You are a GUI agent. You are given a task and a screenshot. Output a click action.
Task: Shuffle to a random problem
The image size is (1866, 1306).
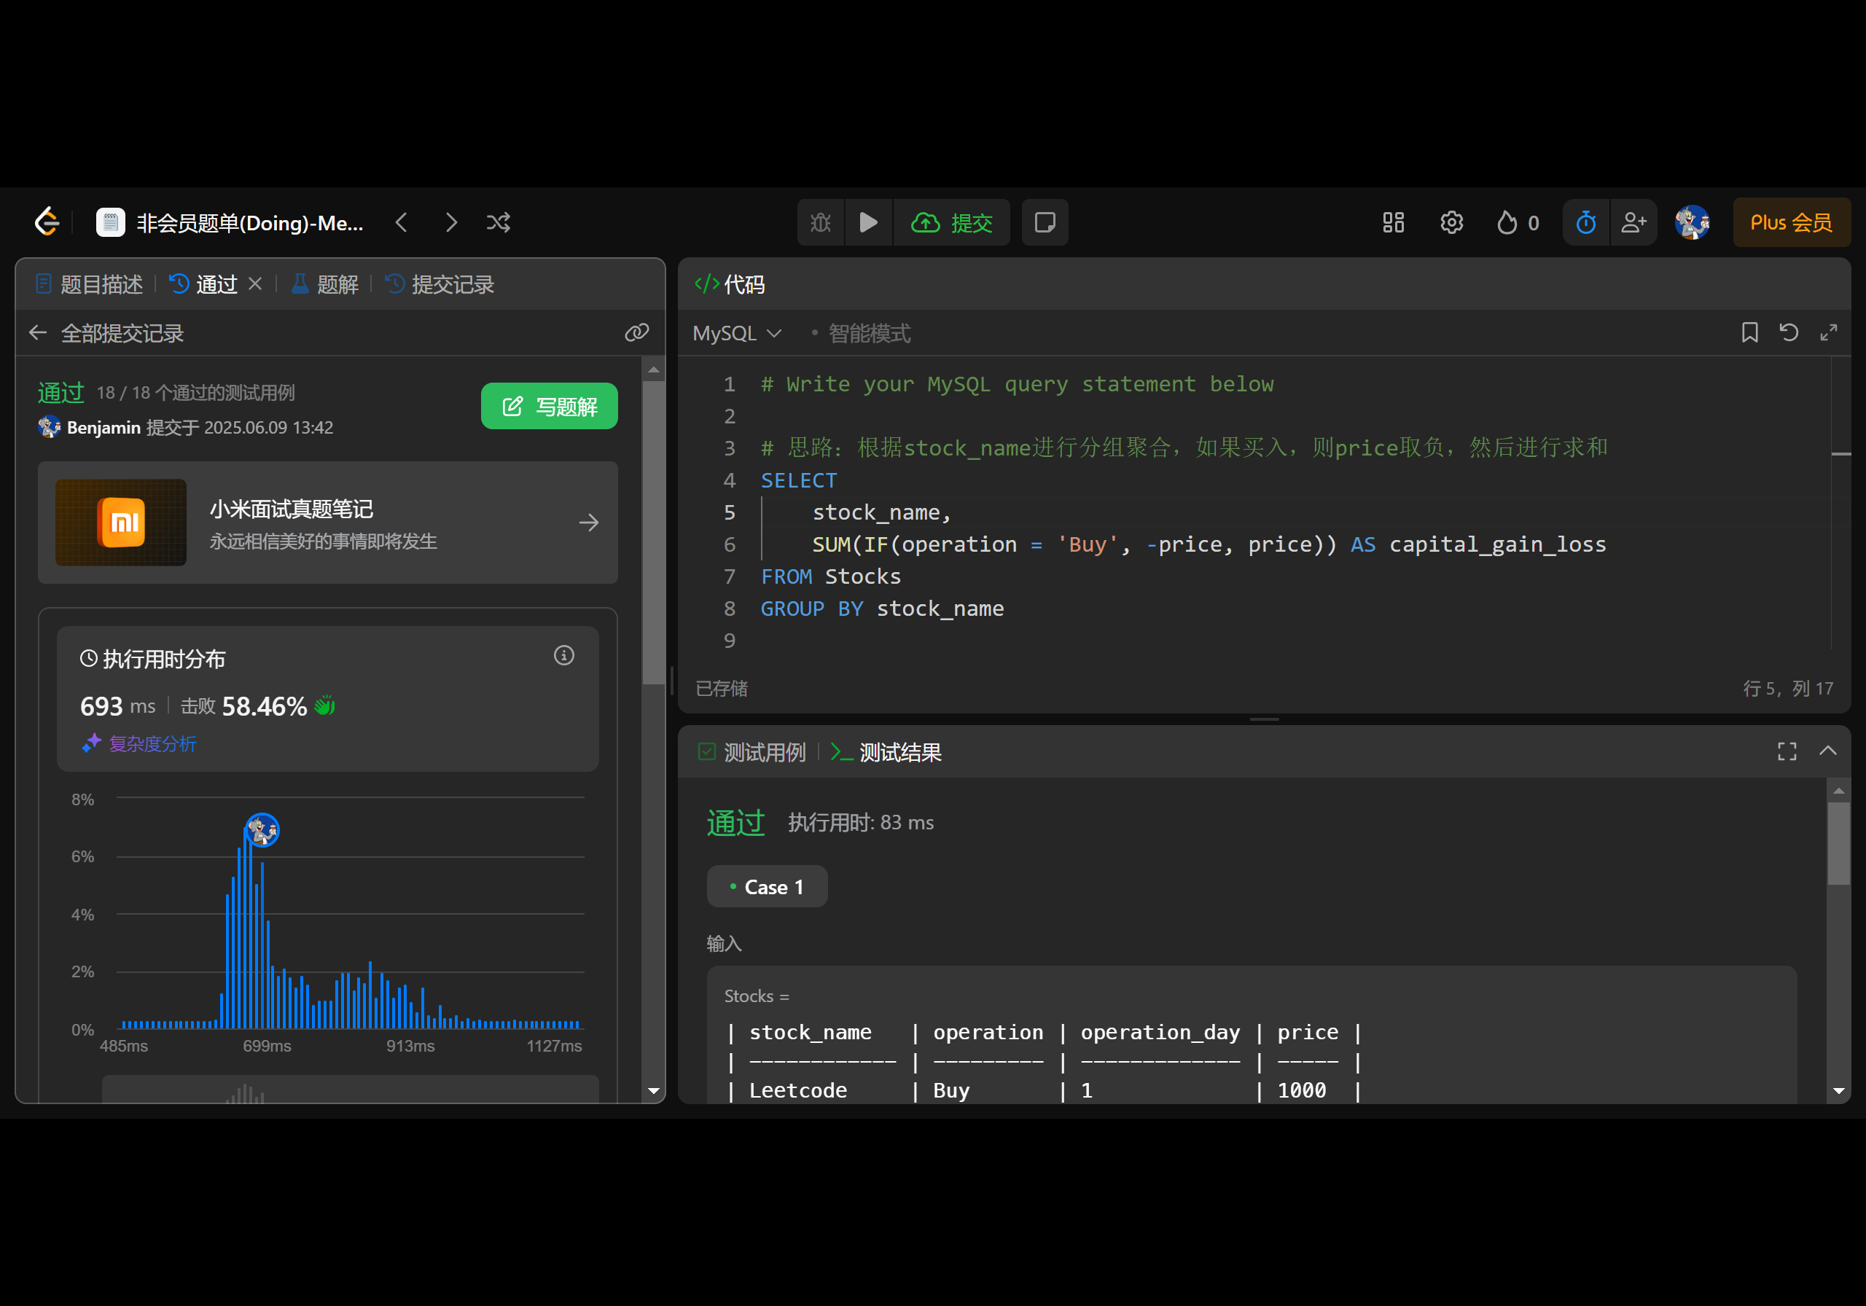pos(498,223)
